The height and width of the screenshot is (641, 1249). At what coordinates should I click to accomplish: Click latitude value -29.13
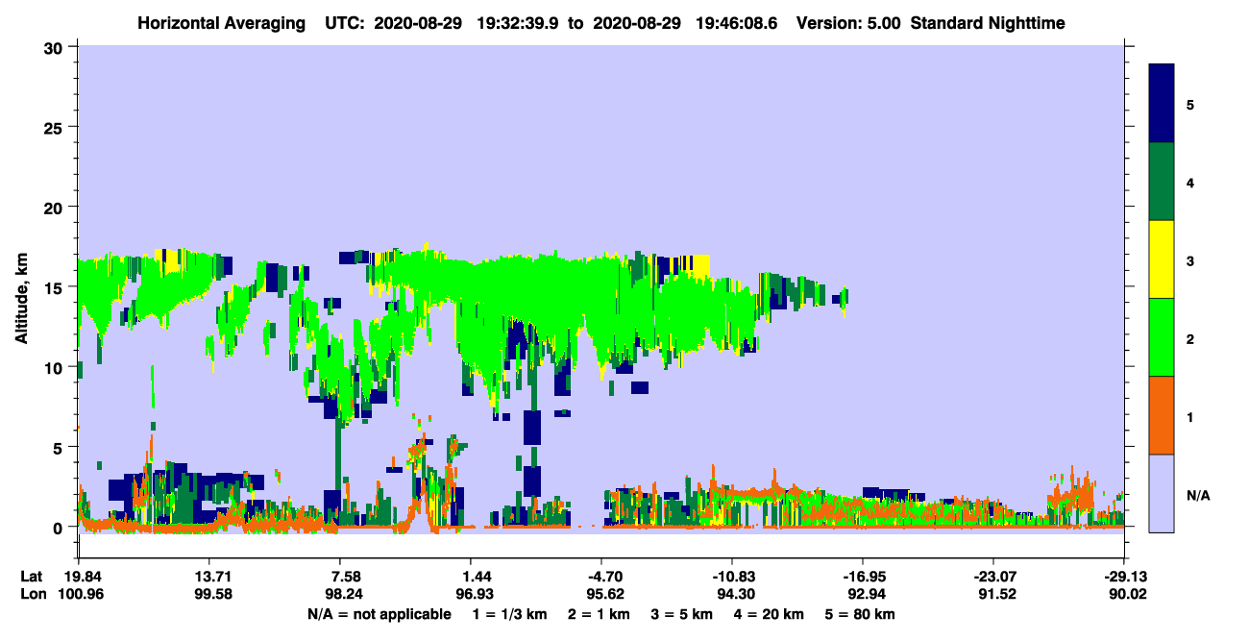tap(1123, 576)
